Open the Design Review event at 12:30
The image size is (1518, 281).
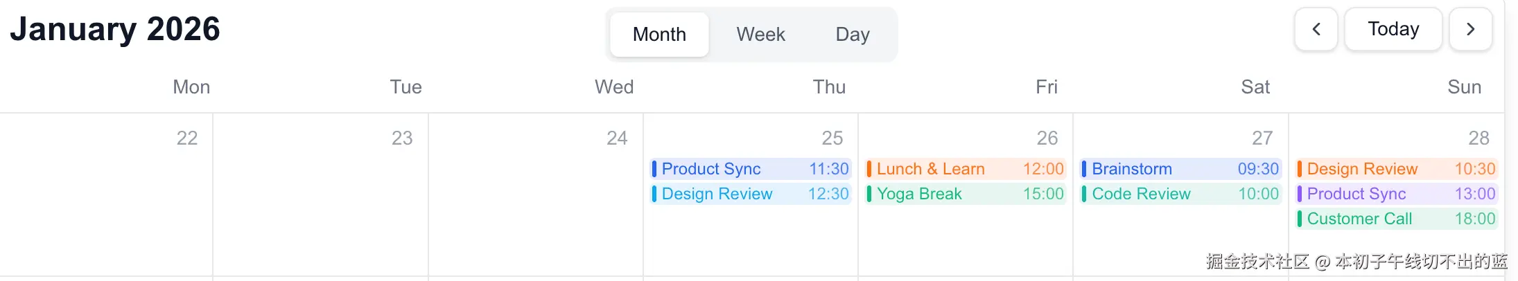tap(751, 194)
